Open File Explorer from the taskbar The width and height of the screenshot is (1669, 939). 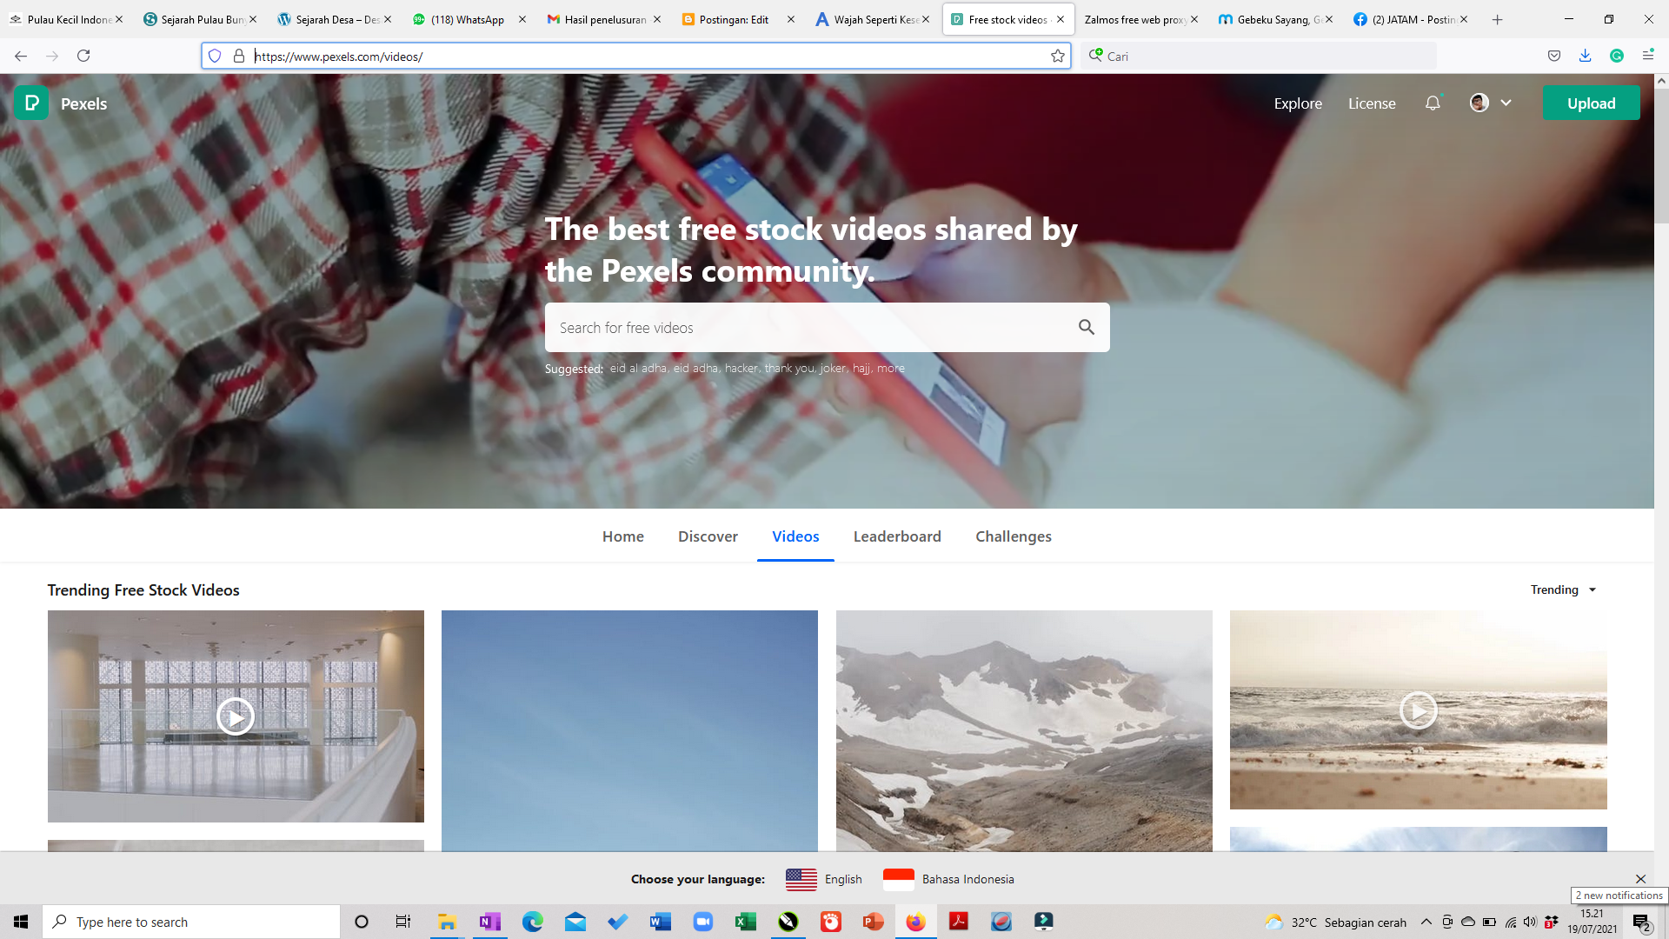click(x=447, y=922)
